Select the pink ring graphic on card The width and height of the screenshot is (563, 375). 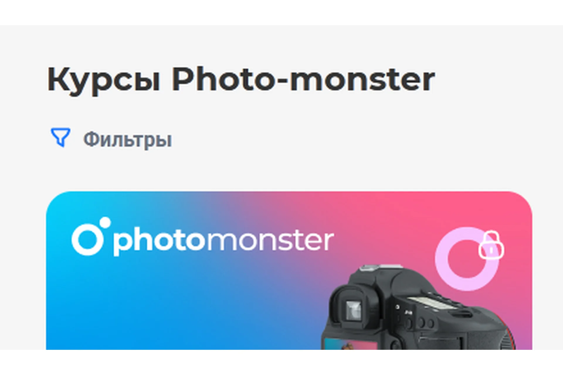467,259
